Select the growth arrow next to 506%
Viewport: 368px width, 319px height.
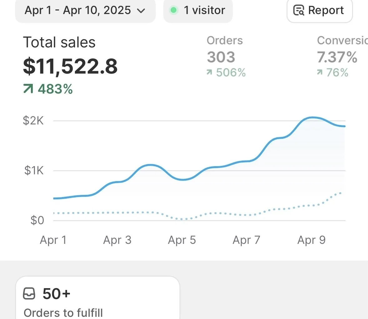tap(209, 72)
